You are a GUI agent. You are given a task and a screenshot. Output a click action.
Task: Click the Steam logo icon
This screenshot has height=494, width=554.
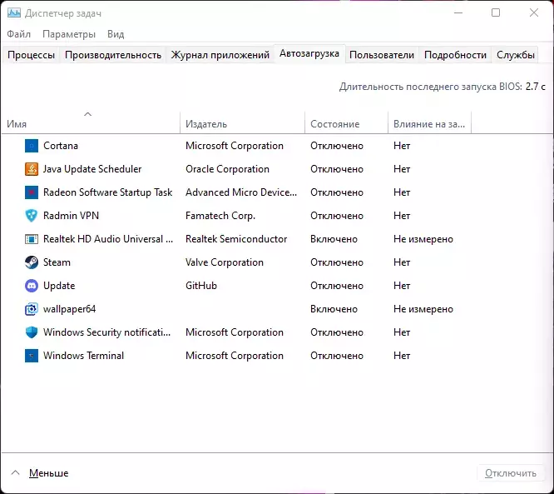[x=32, y=262]
